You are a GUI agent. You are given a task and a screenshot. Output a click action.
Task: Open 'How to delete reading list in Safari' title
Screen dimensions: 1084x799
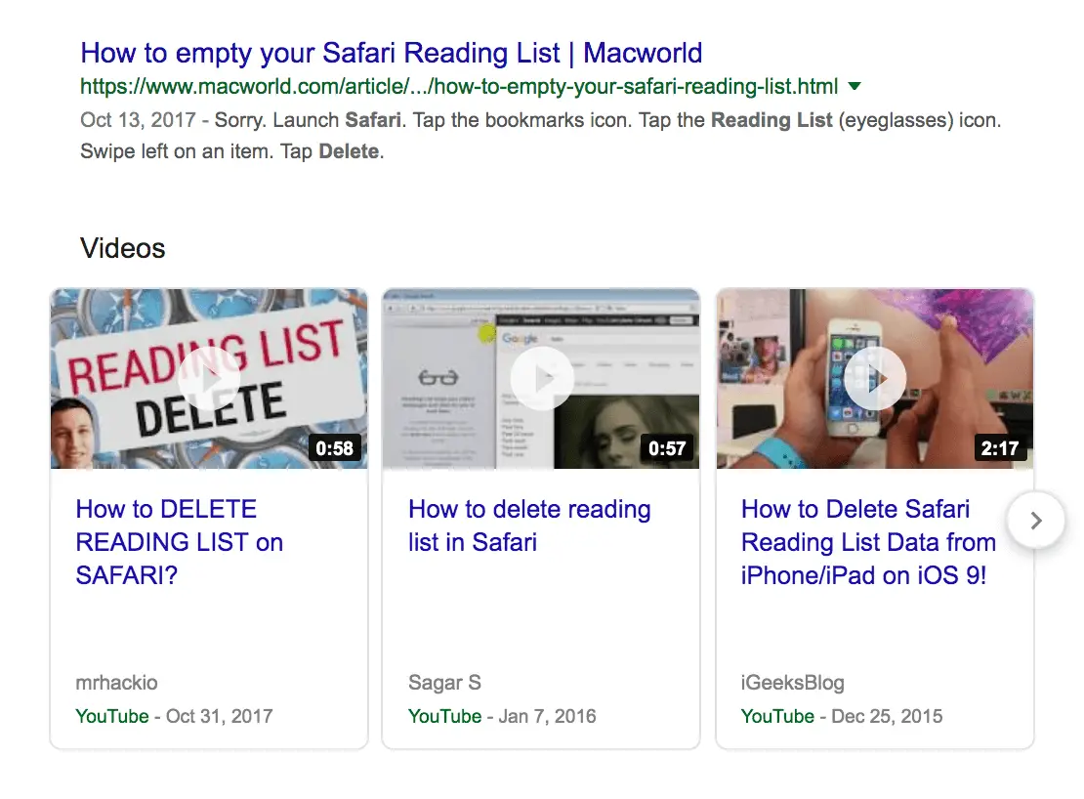[x=529, y=526]
